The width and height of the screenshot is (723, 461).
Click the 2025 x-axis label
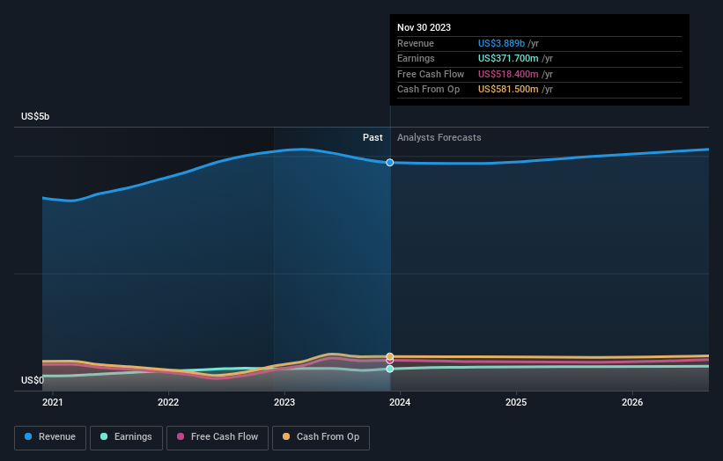tap(516, 402)
